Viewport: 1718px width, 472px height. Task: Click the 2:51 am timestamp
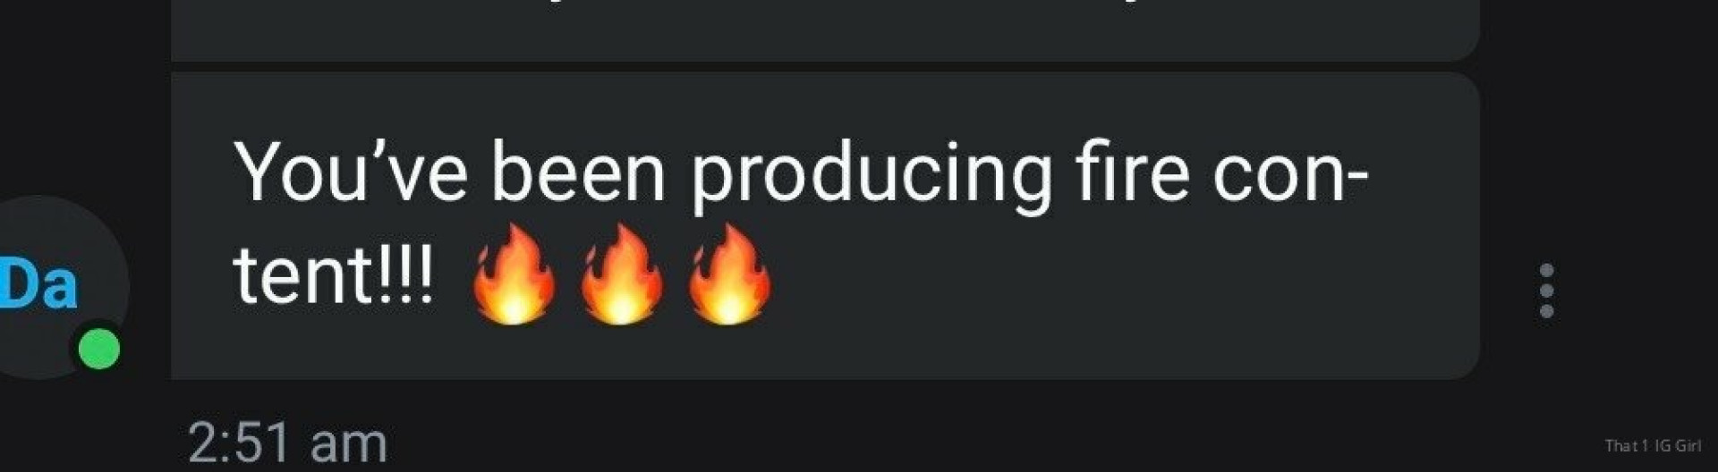pyautogui.click(x=287, y=442)
